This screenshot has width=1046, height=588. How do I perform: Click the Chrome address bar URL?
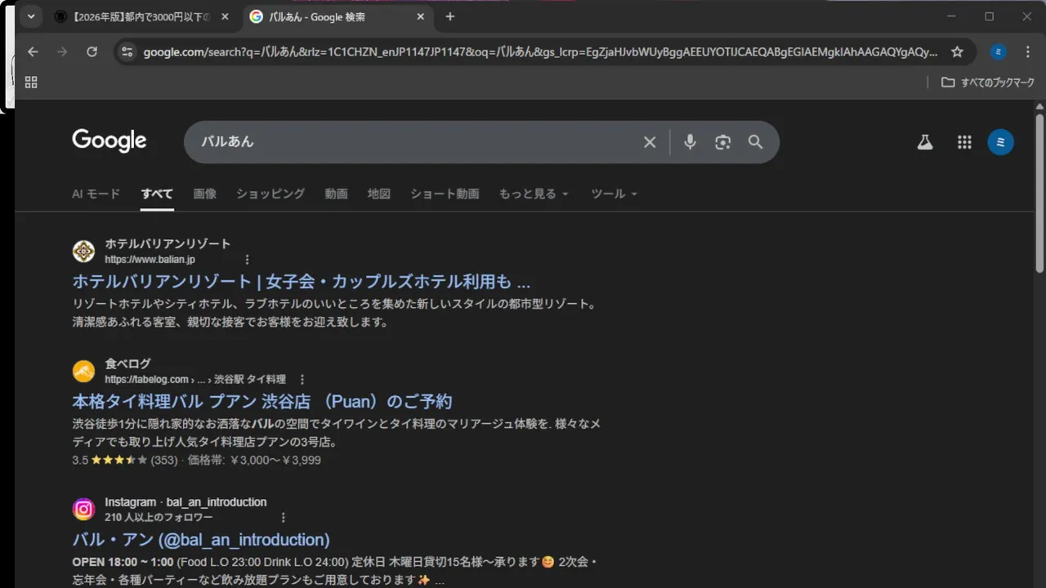[540, 51]
